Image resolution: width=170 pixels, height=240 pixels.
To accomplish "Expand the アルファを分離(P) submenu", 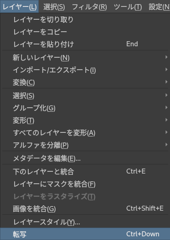I will (x=85, y=145).
